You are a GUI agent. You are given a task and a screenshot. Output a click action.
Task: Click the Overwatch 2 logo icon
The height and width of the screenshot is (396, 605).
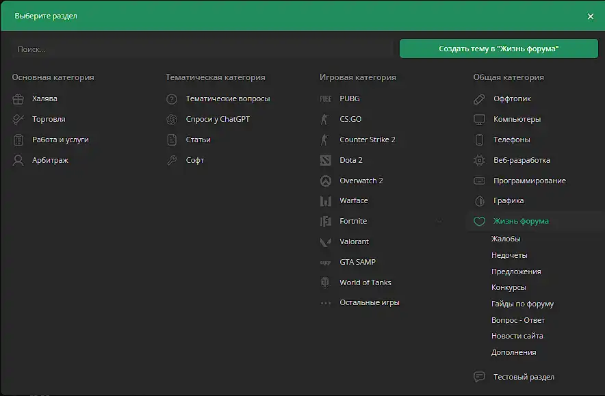[326, 181]
